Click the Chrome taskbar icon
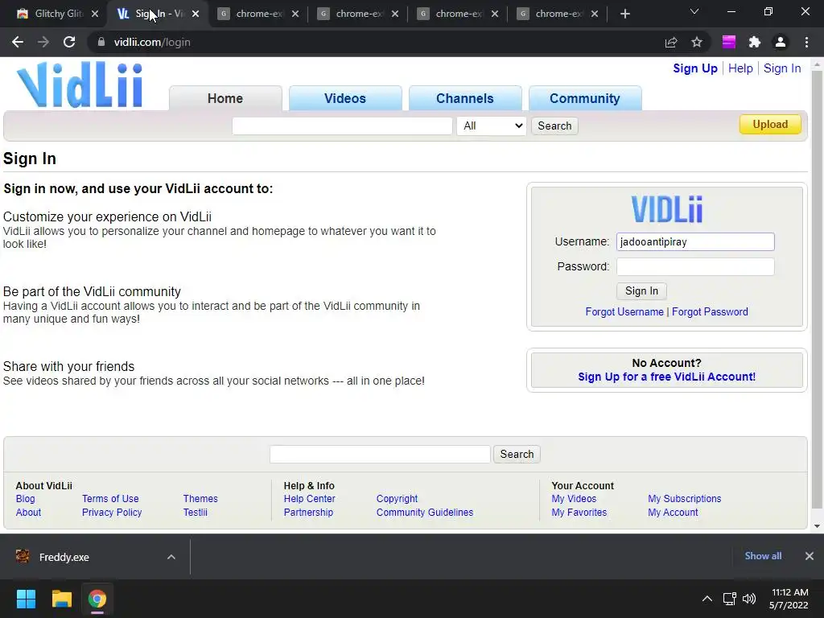 97,599
